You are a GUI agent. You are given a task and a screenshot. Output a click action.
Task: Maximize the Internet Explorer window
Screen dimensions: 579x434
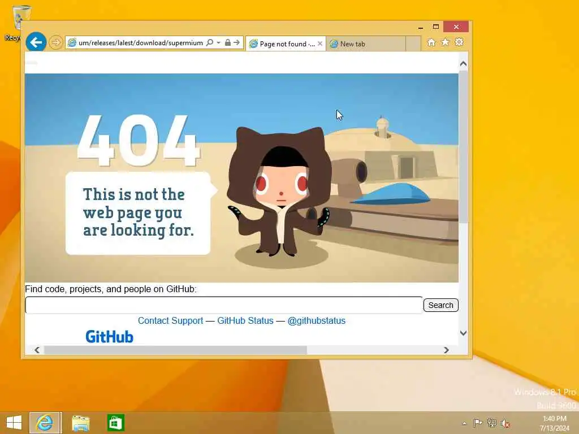click(x=436, y=27)
